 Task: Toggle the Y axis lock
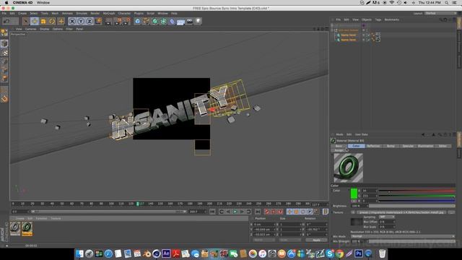click(x=81, y=21)
